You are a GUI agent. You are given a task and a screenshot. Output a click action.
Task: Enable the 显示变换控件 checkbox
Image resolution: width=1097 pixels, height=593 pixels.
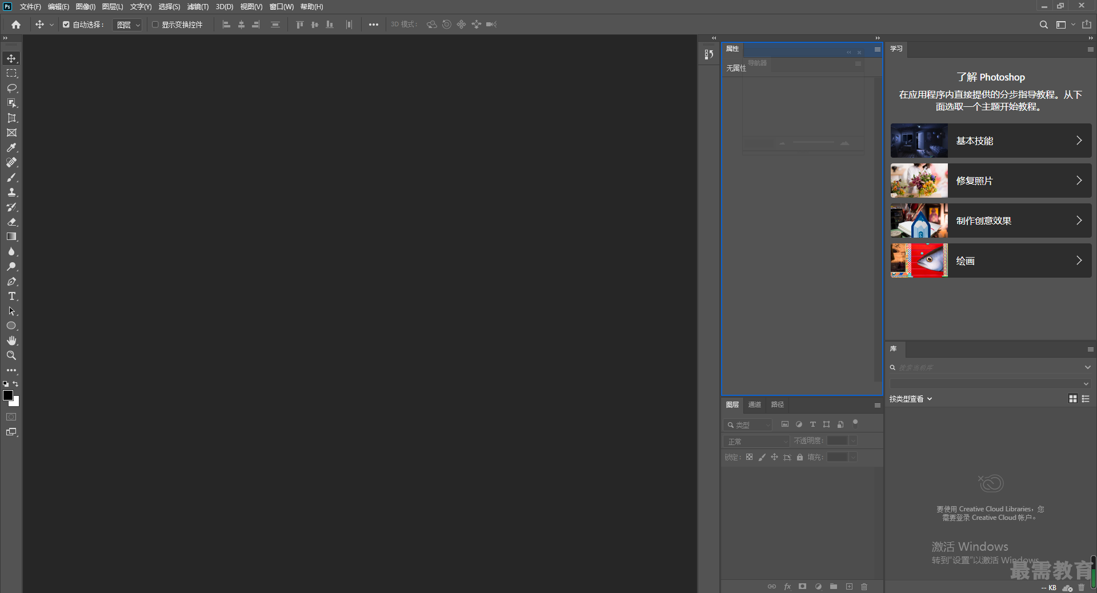coord(155,25)
